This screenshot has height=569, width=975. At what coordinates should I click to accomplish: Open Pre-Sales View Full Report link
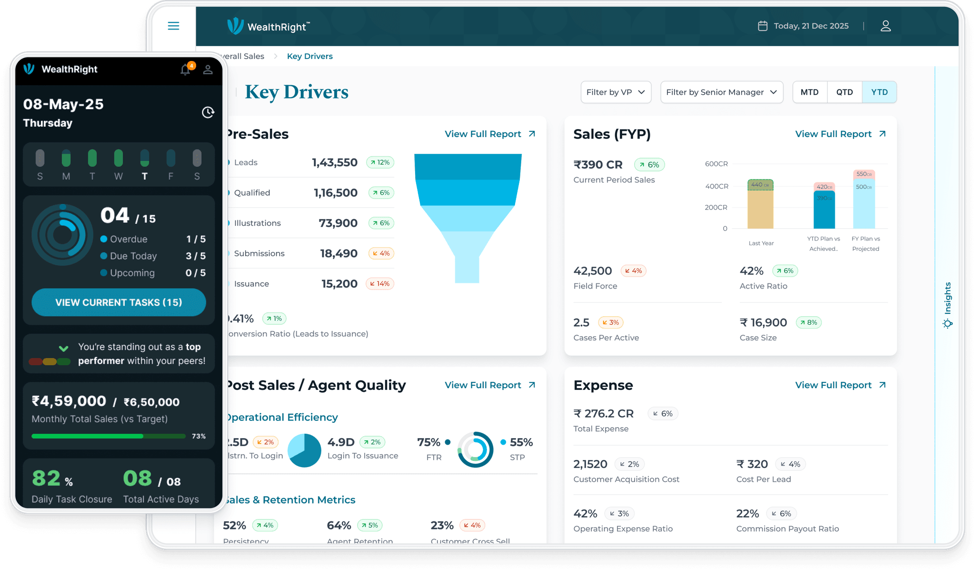pos(490,134)
